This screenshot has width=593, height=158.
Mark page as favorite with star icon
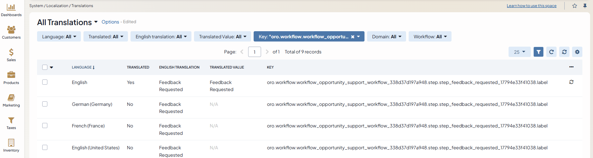click(575, 6)
